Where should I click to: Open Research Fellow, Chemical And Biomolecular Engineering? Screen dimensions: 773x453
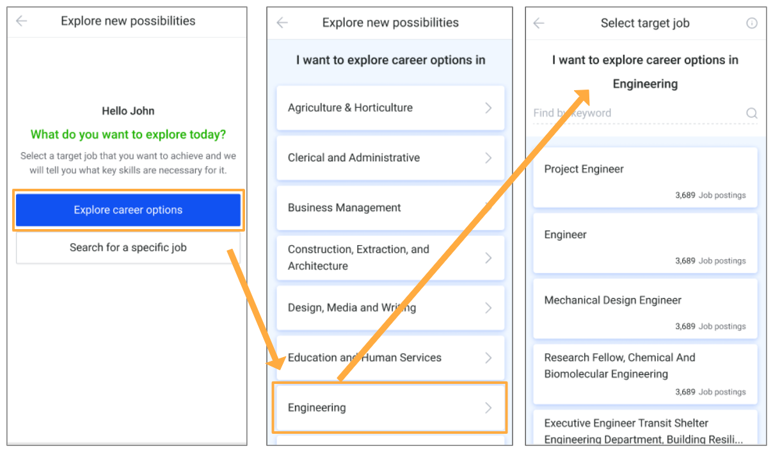[x=645, y=374]
